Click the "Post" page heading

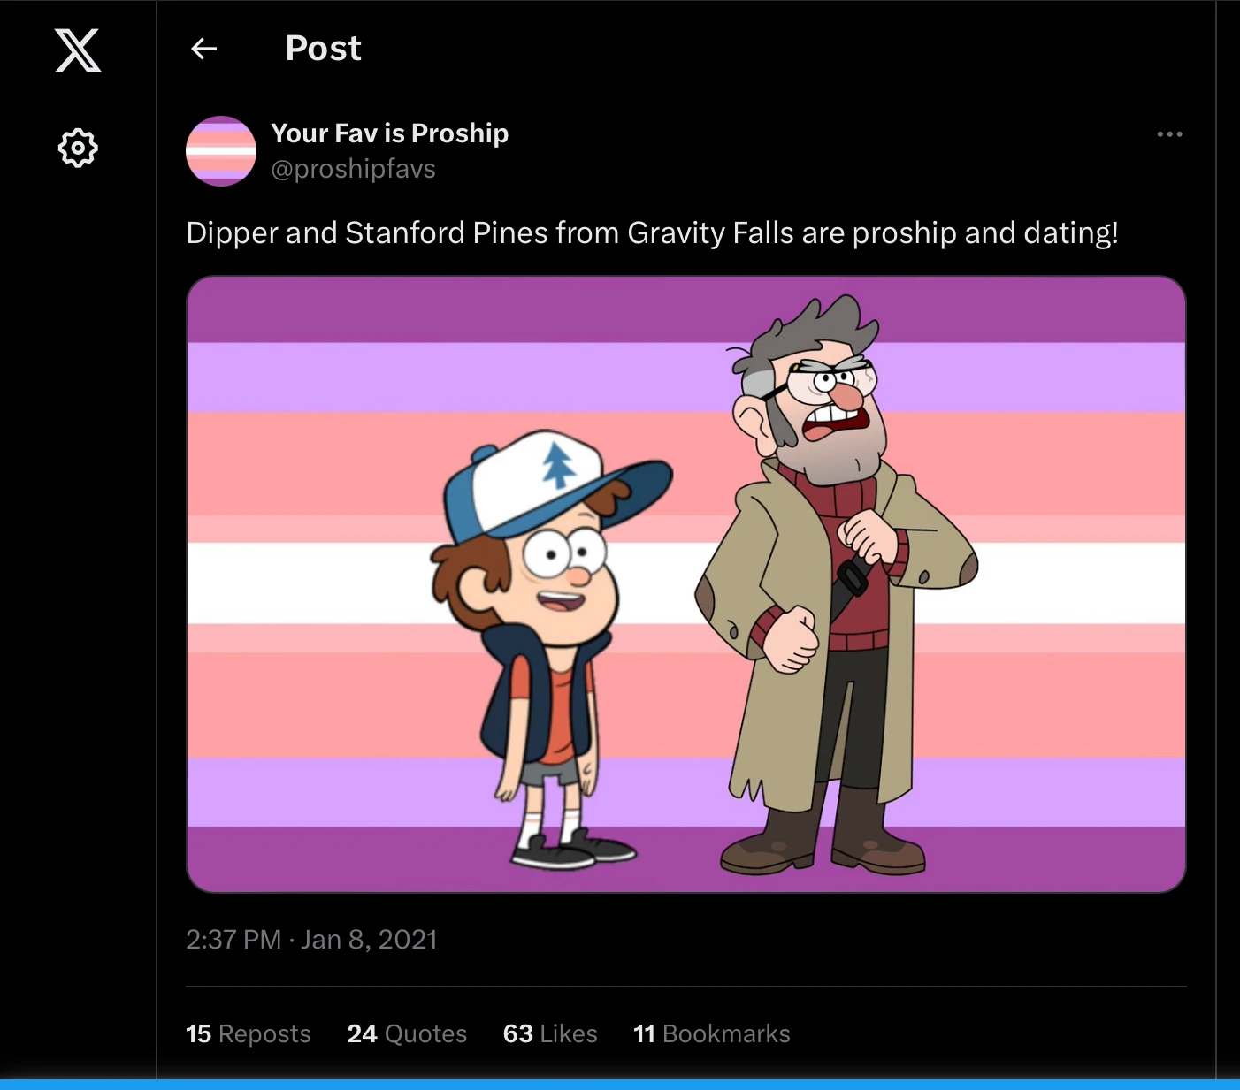pyautogui.click(x=323, y=49)
